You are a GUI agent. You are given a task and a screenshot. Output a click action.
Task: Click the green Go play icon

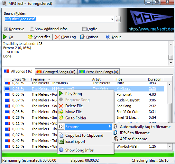[x=5, y=37]
